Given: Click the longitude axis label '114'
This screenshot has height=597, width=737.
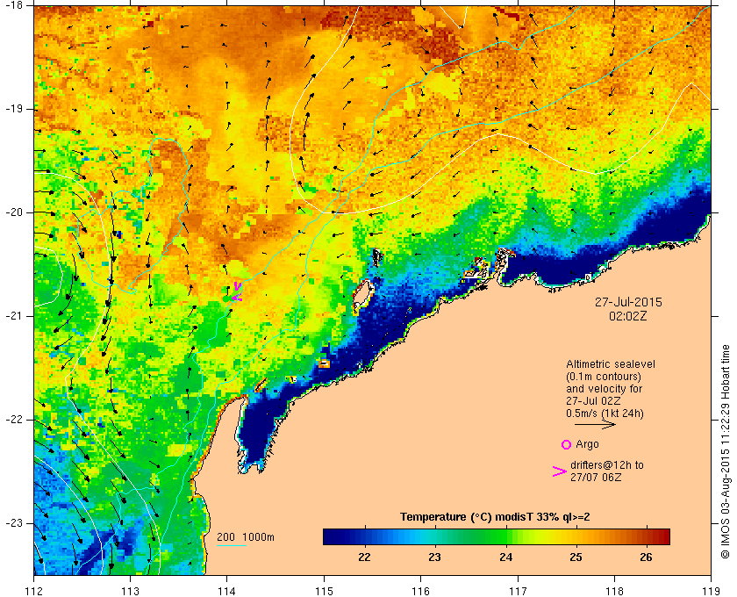Looking at the screenshot, I should click(x=227, y=590).
